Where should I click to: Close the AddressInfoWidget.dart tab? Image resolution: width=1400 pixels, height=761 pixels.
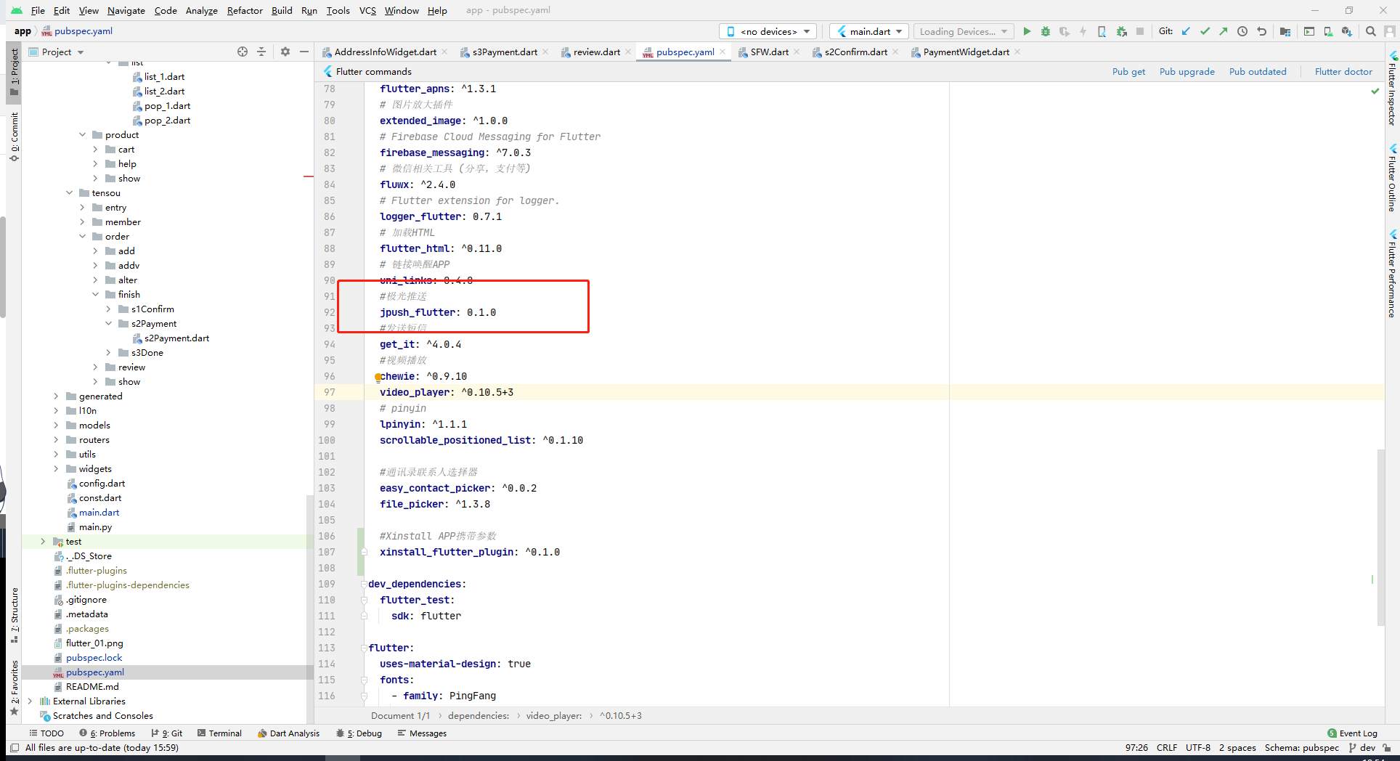[x=444, y=52]
